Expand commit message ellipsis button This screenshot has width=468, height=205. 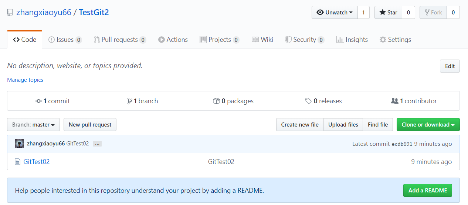click(97, 144)
